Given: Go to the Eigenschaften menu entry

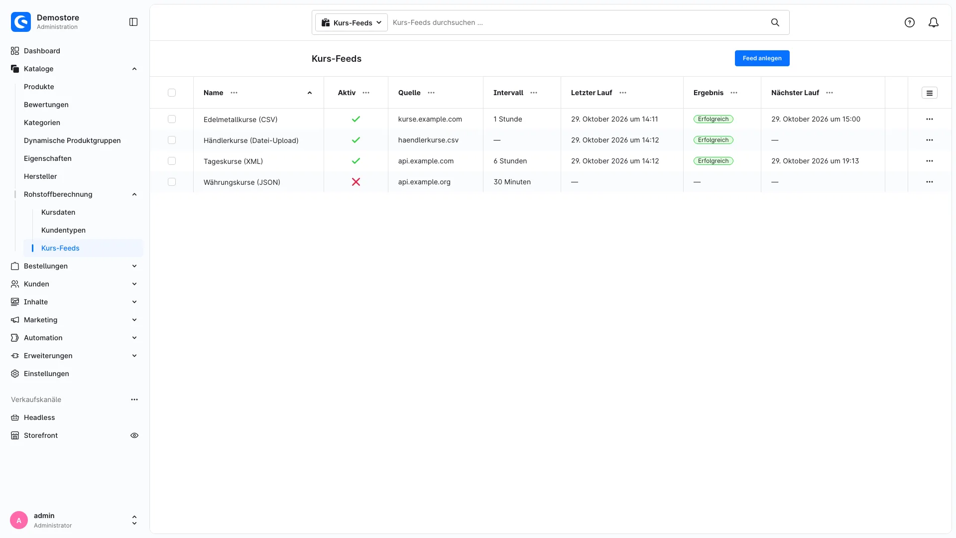Looking at the screenshot, I should (48, 158).
